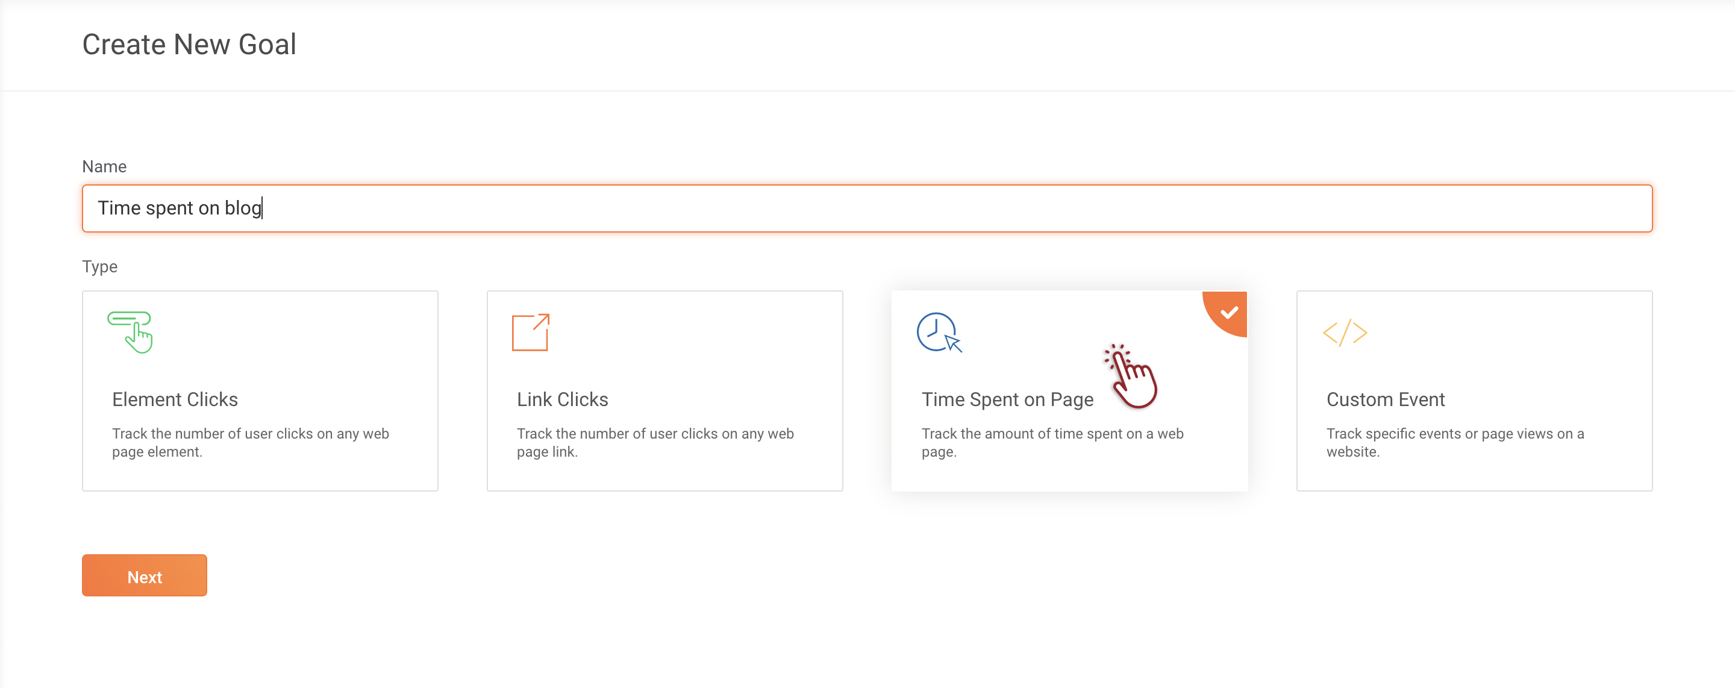Click the Create New Goal heading
Screen dimensions: 1735x688
[189, 45]
